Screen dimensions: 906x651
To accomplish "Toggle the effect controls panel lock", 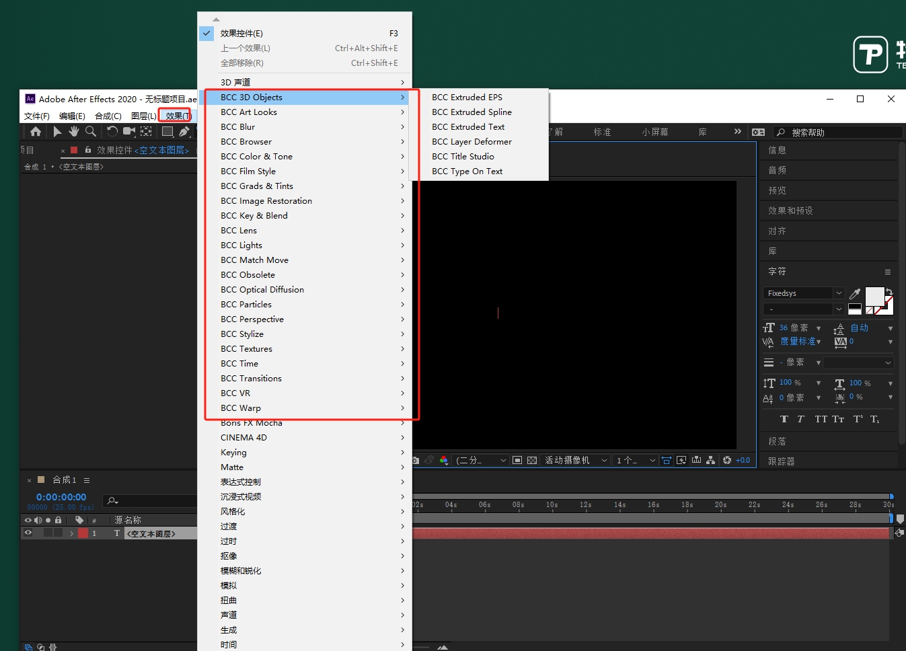I will click(88, 150).
